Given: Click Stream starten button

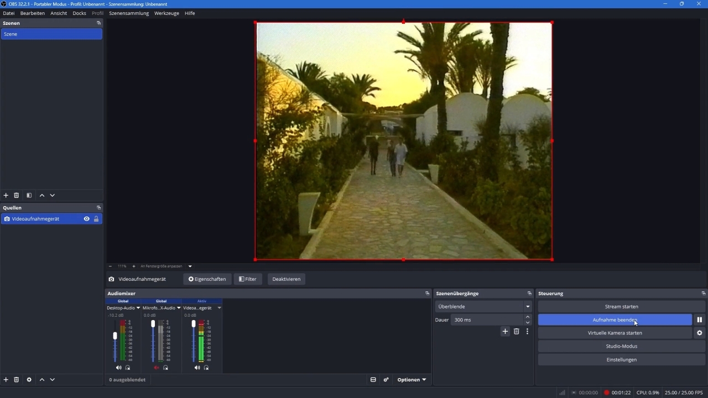Looking at the screenshot, I should point(622,306).
